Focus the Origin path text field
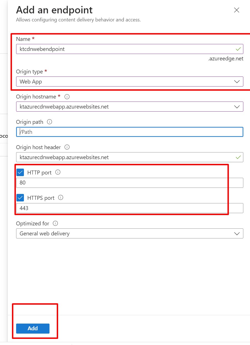The image size is (250, 345). coord(130,132)
